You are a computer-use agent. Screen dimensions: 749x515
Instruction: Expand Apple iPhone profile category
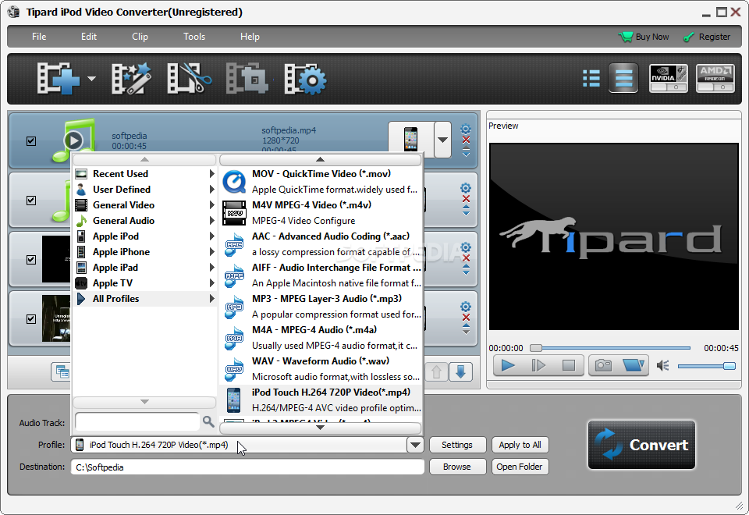145,252
